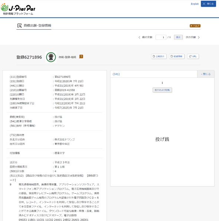Close the page with the blue 閉じる button
Image resolution: width=219 pixels, height=221 pixels.
point(208,4)
